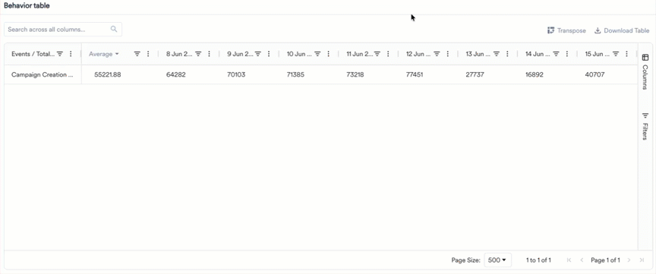Select the 73218 cell
This screenshot has width=656, height=274.
coord(355,74)
